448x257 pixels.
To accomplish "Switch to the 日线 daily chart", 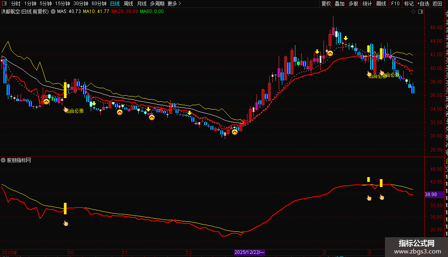I will click(115, 4).
